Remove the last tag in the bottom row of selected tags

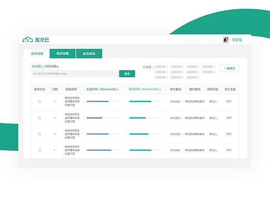coord(198,78)
